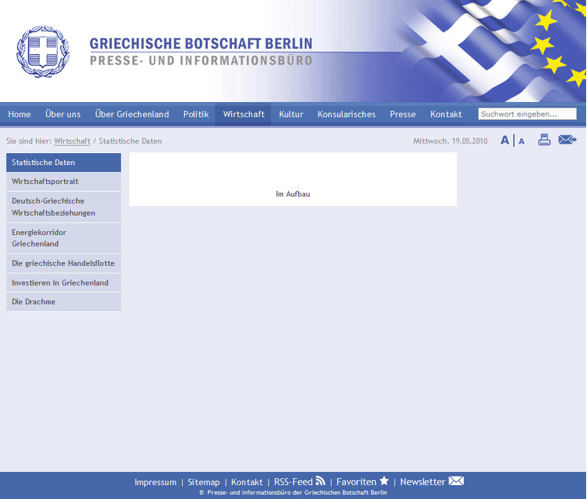
Task: Click the Greek embassy emblem logo
Action: (42, 52)
